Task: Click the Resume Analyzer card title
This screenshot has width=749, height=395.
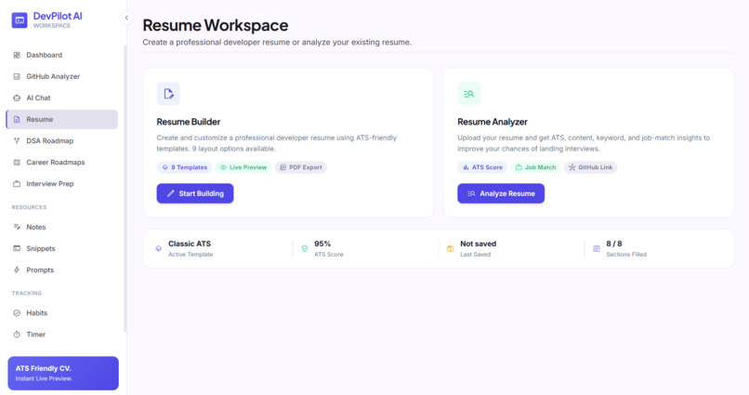Action: click(x=492, y=122)
